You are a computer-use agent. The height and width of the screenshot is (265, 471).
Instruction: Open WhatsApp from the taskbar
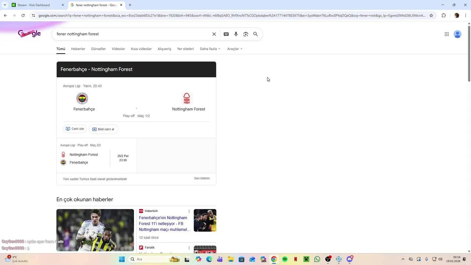(x=317, y=259)
